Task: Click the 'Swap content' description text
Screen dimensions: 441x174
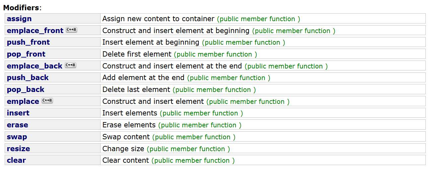Action: point(126,137)
